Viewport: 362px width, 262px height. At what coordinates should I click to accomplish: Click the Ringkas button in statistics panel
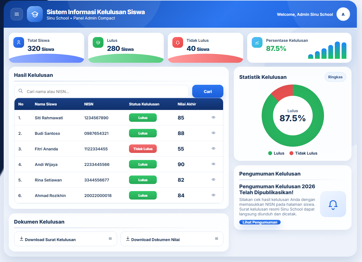tap(335, 77)
